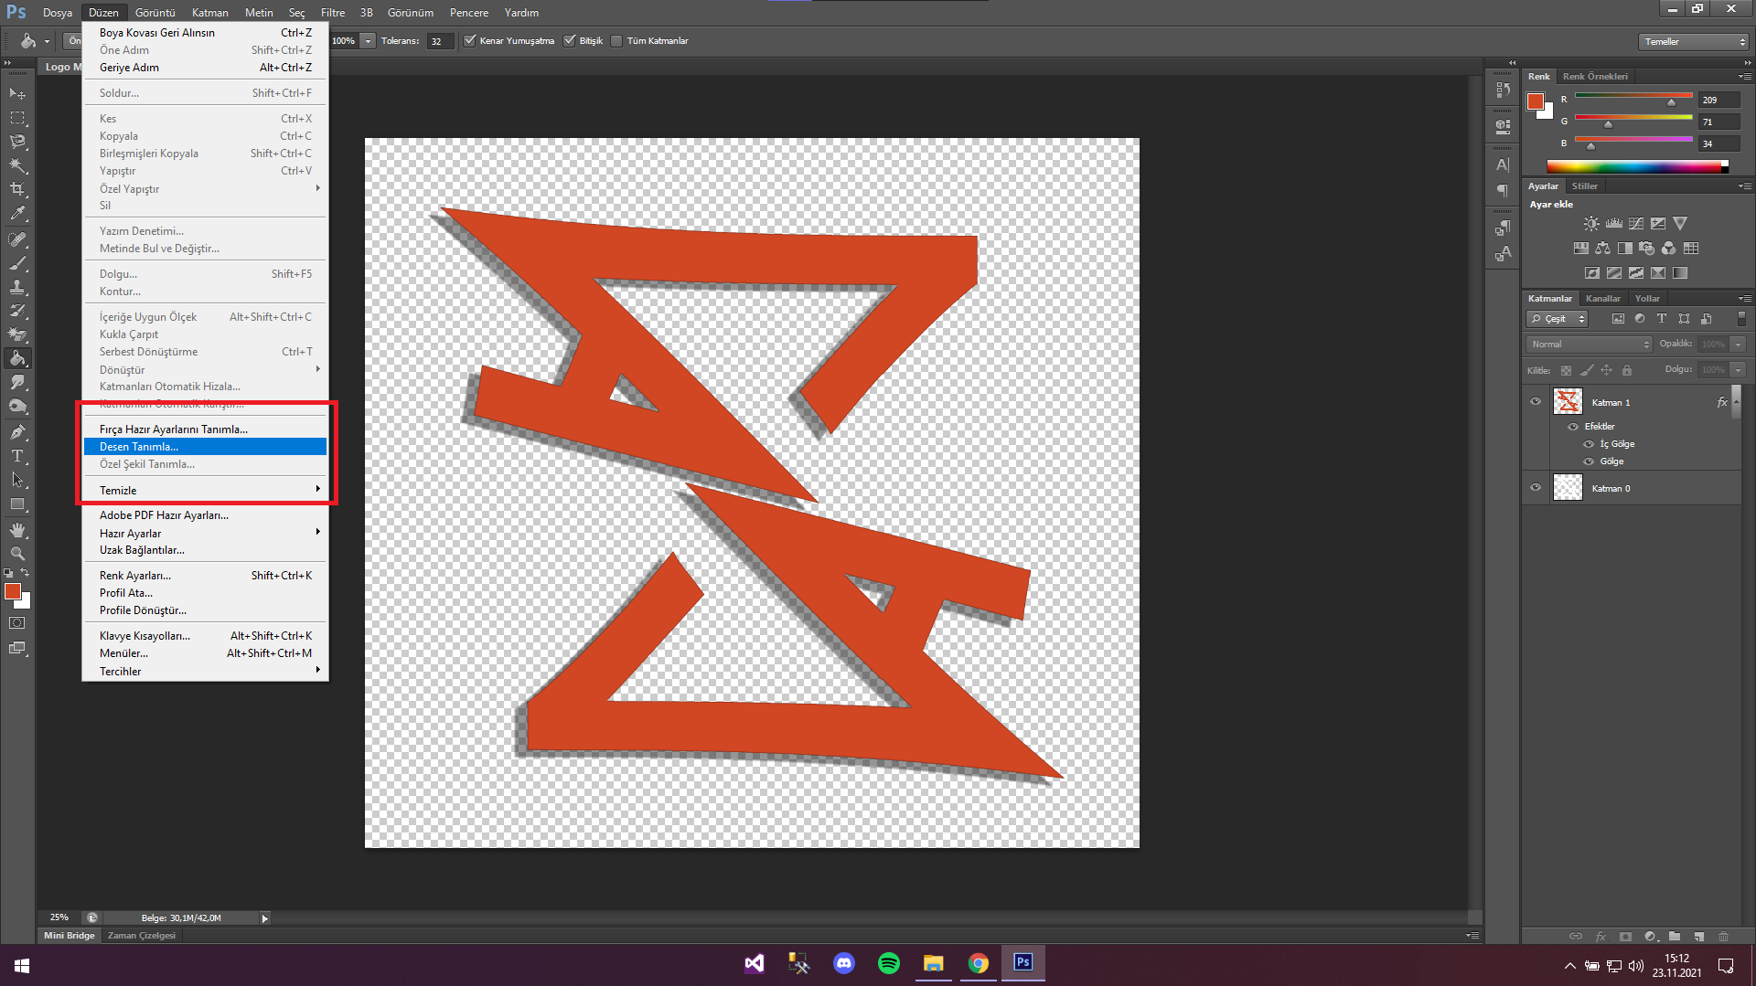
Task: Select the Type tool in toolbox
Action: pos(17,455)
